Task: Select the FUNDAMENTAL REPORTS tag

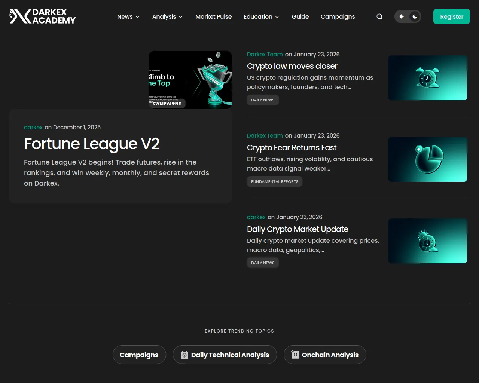Action: point(275,182)
